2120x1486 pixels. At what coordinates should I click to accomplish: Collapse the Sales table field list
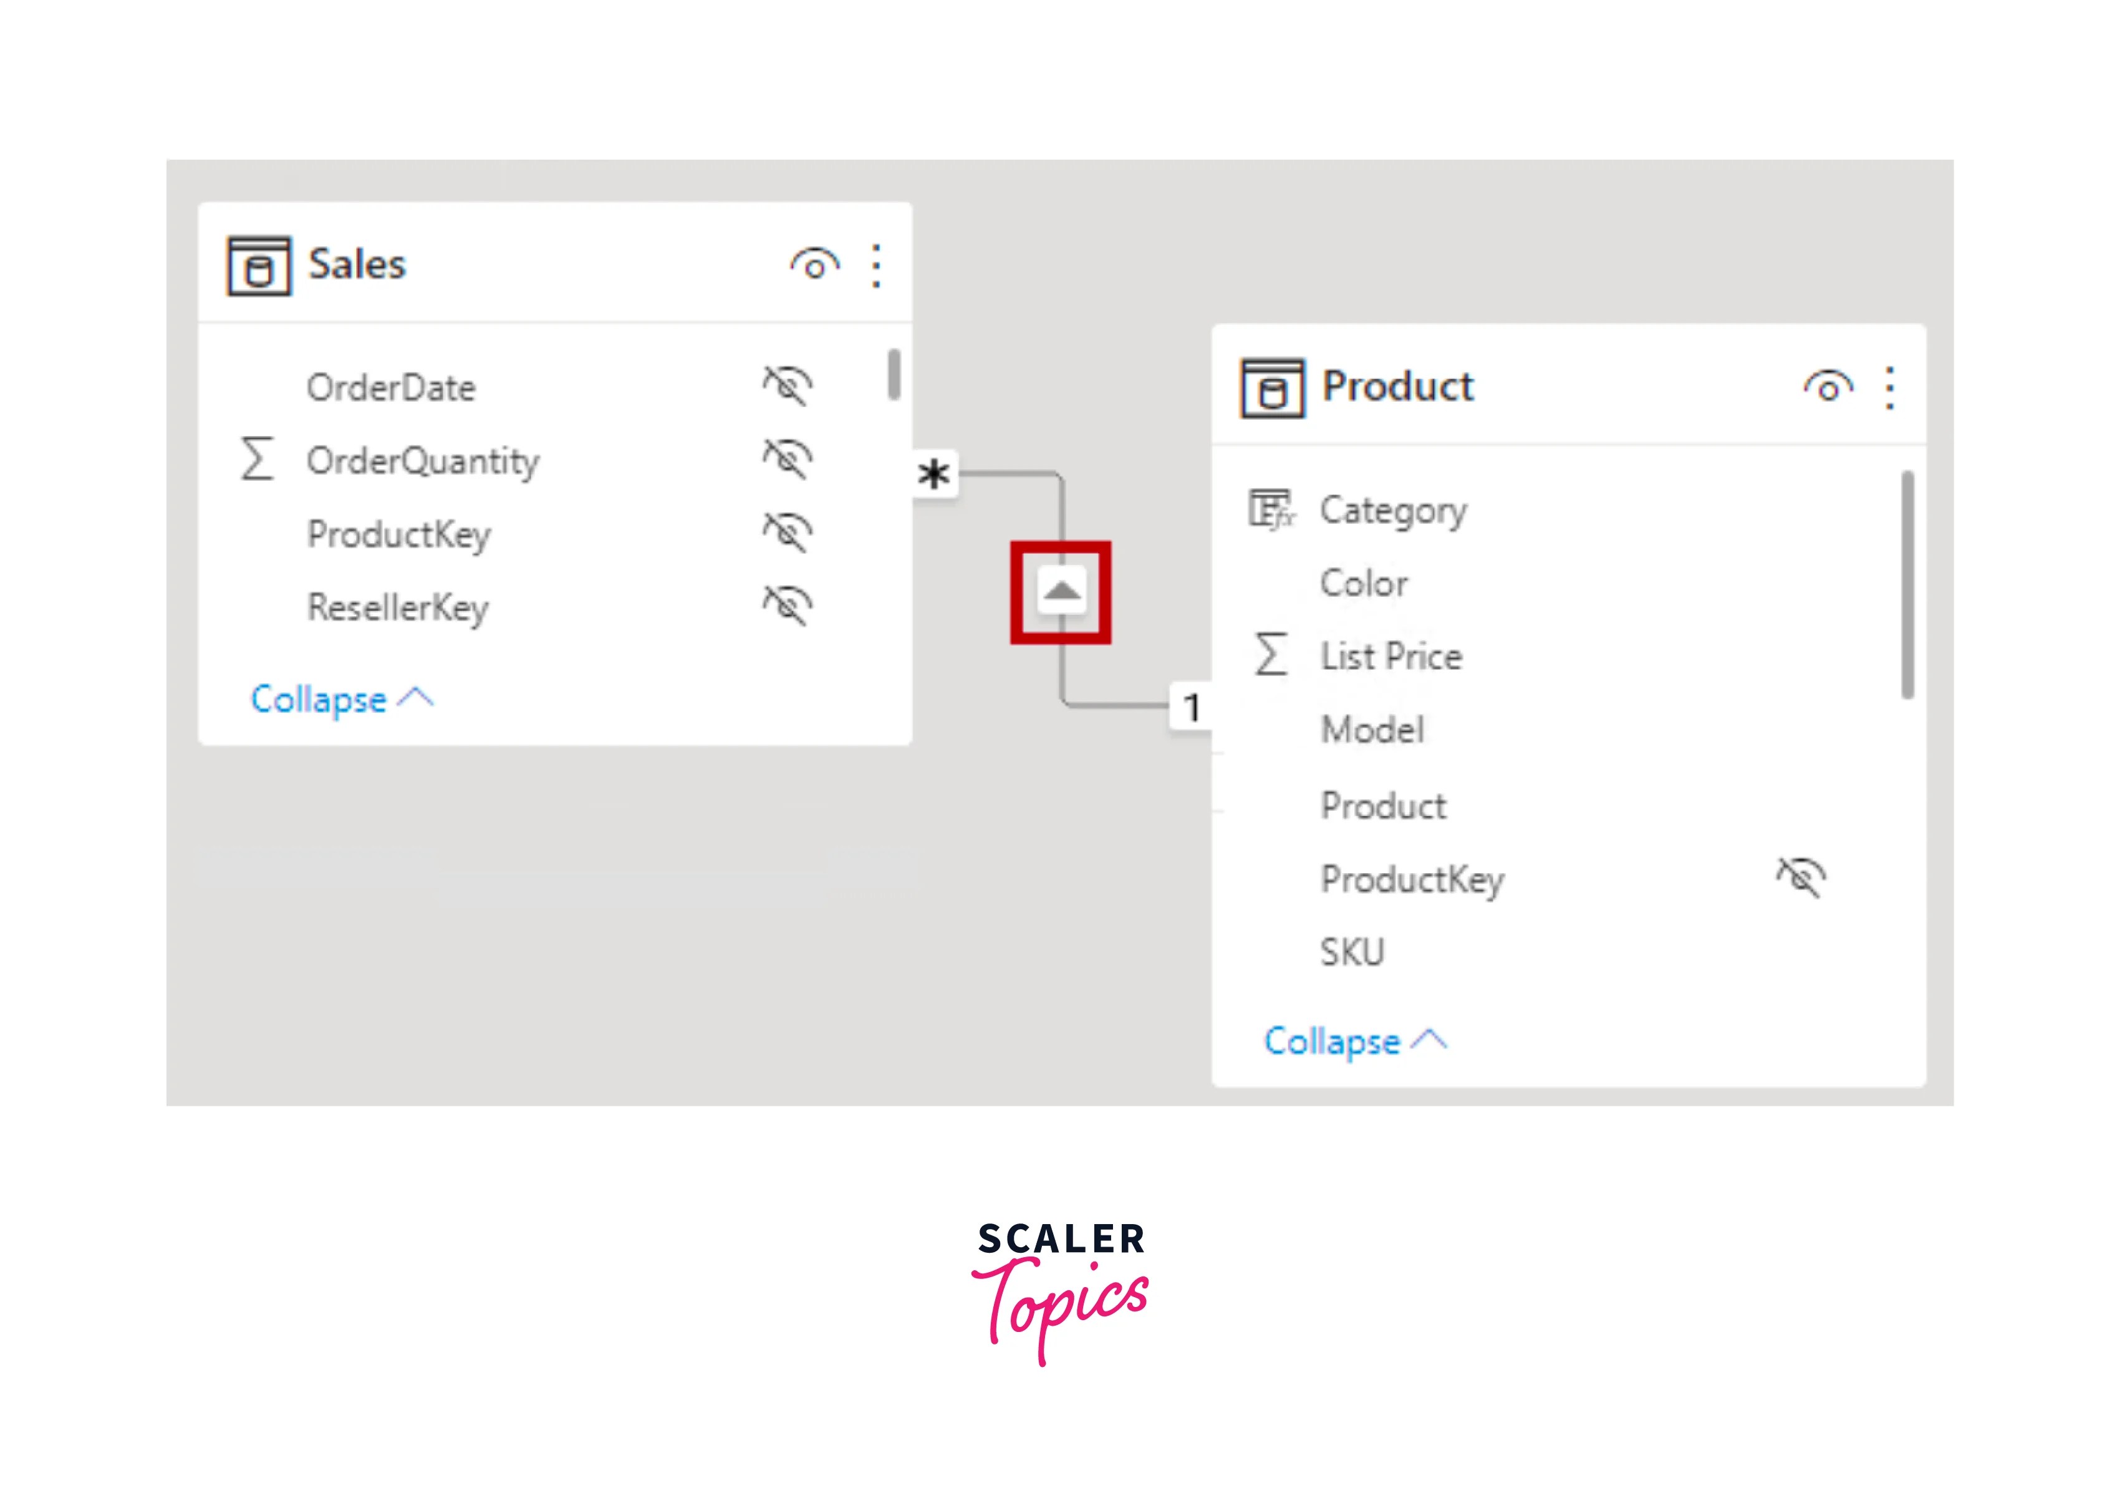pos(319,699)
